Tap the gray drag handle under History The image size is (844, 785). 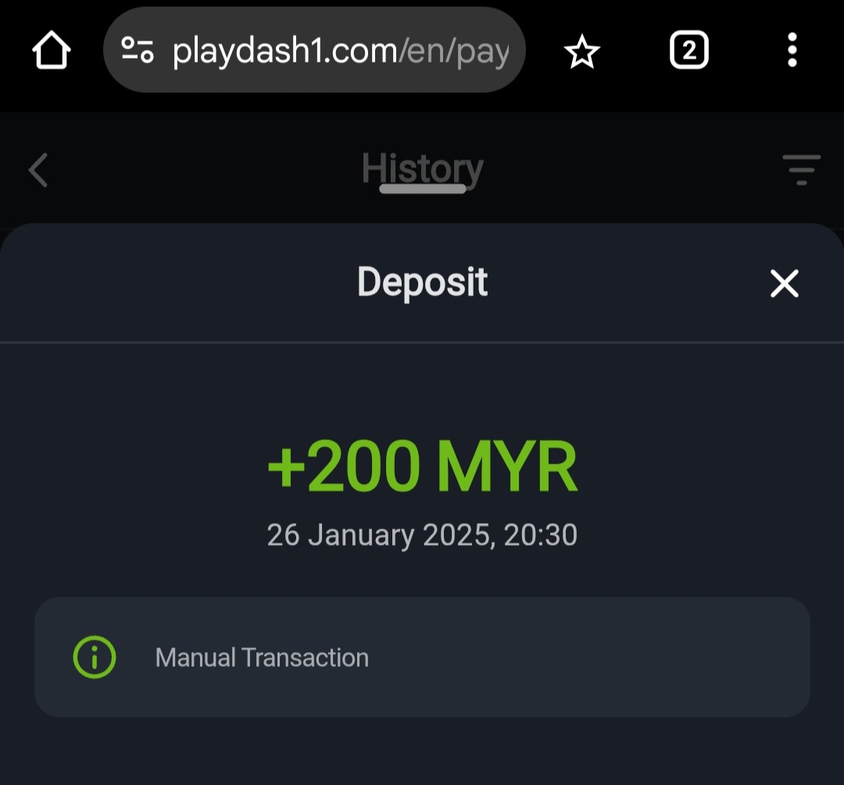[423, 188]
